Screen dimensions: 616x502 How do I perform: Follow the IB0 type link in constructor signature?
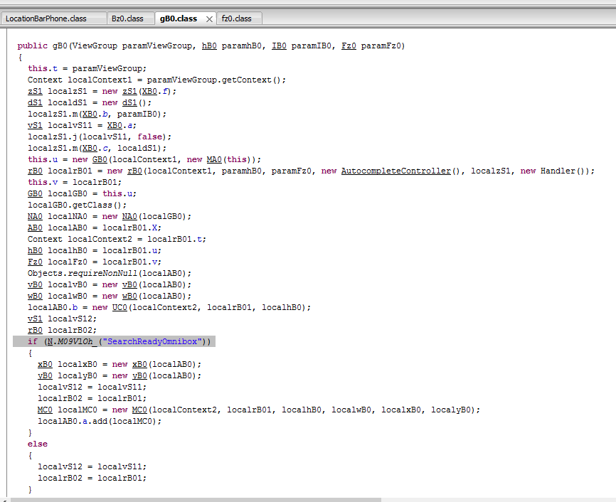click(x=279, y=46)
